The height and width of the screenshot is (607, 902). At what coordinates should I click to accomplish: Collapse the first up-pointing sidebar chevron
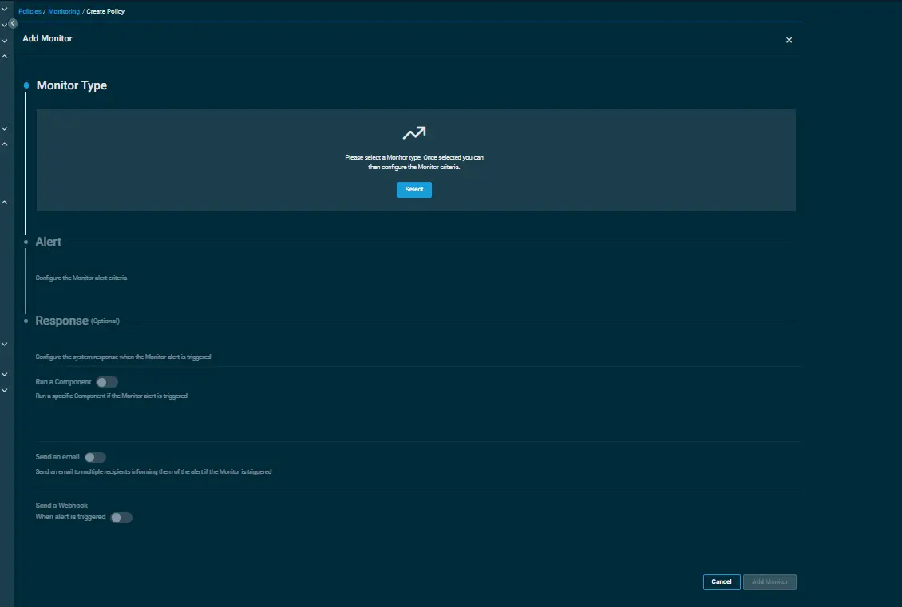click(x=4, y=57)
